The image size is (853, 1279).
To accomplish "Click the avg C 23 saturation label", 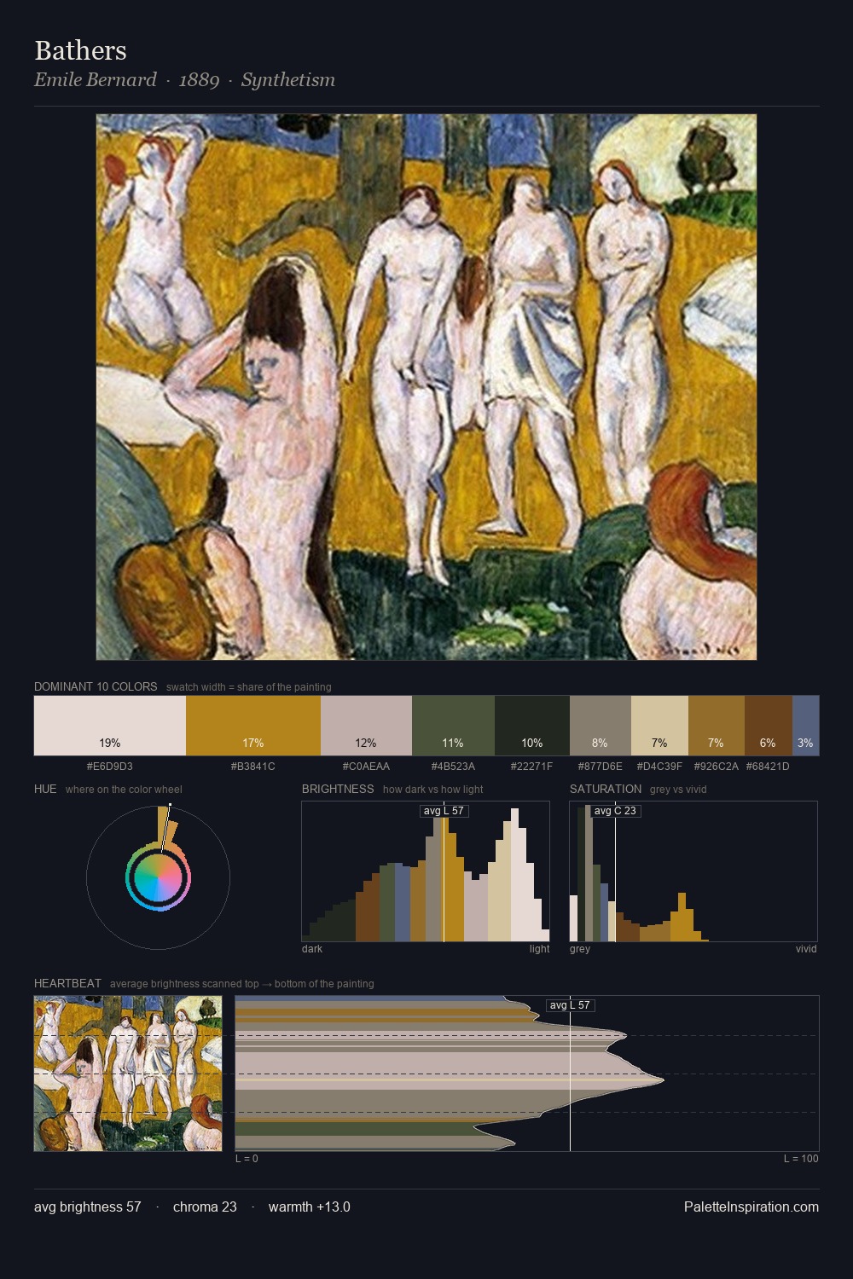I will pyautogui.click(x=615, y=811).
